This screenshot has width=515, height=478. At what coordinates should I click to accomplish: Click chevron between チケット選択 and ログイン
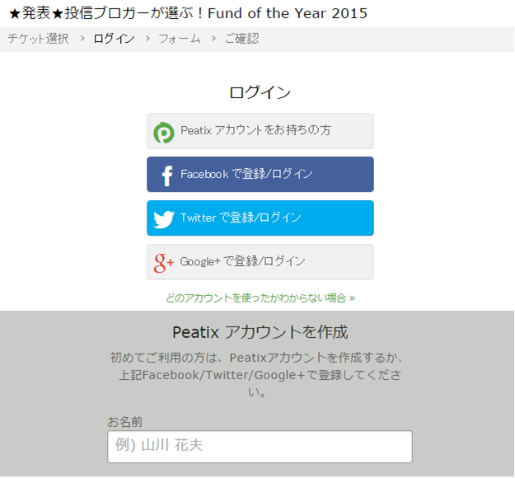pyautogui.click(x=82, y=39)
